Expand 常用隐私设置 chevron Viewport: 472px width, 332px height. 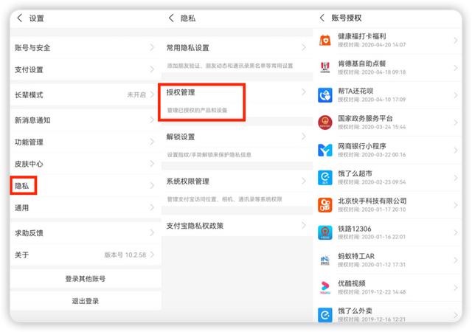303,48
